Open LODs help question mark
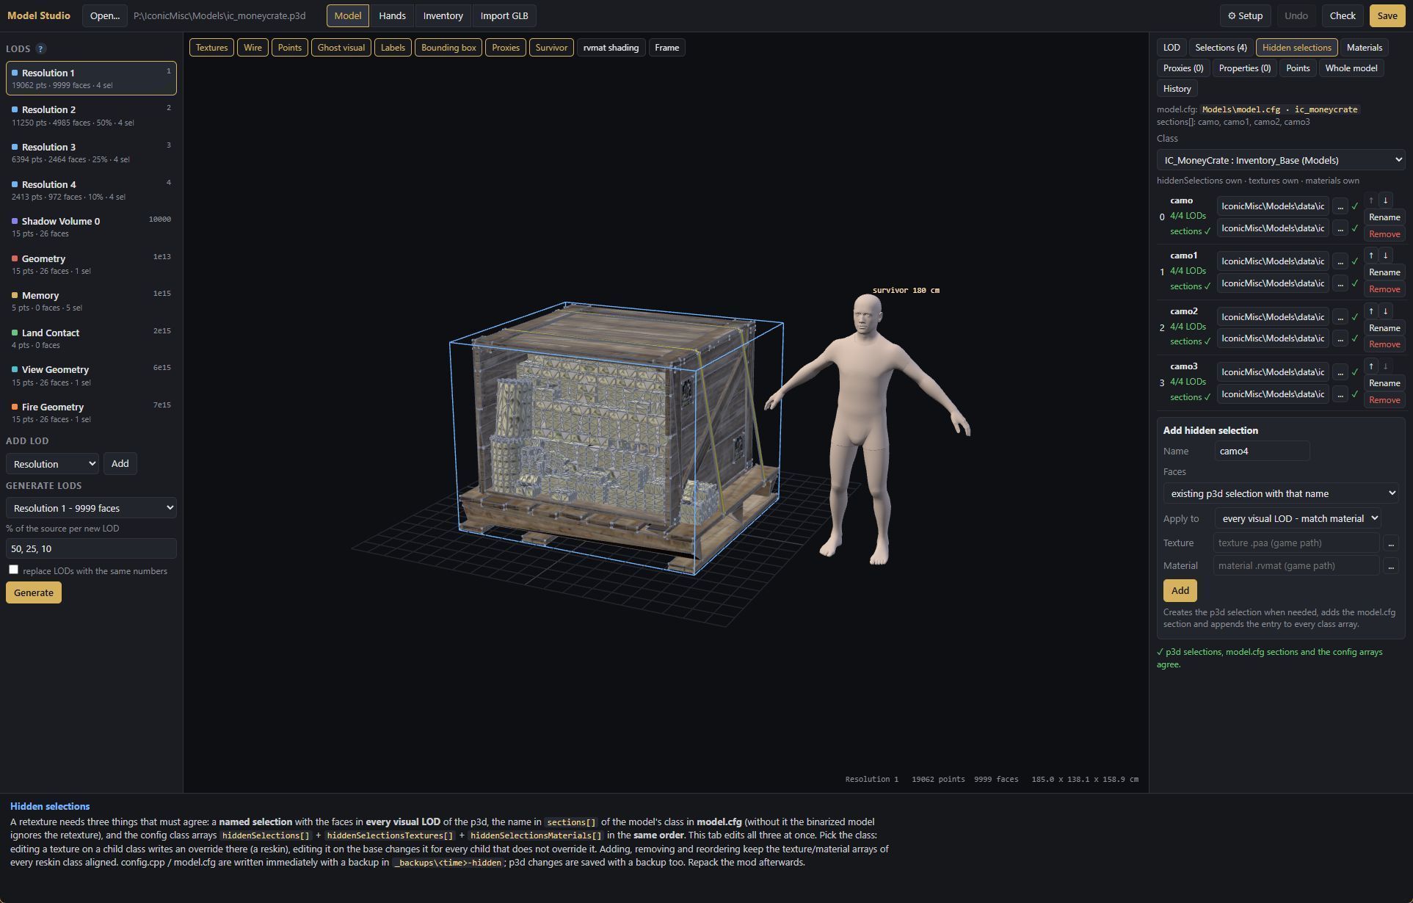Screen dimensions: 1413x903 [41, 48]
